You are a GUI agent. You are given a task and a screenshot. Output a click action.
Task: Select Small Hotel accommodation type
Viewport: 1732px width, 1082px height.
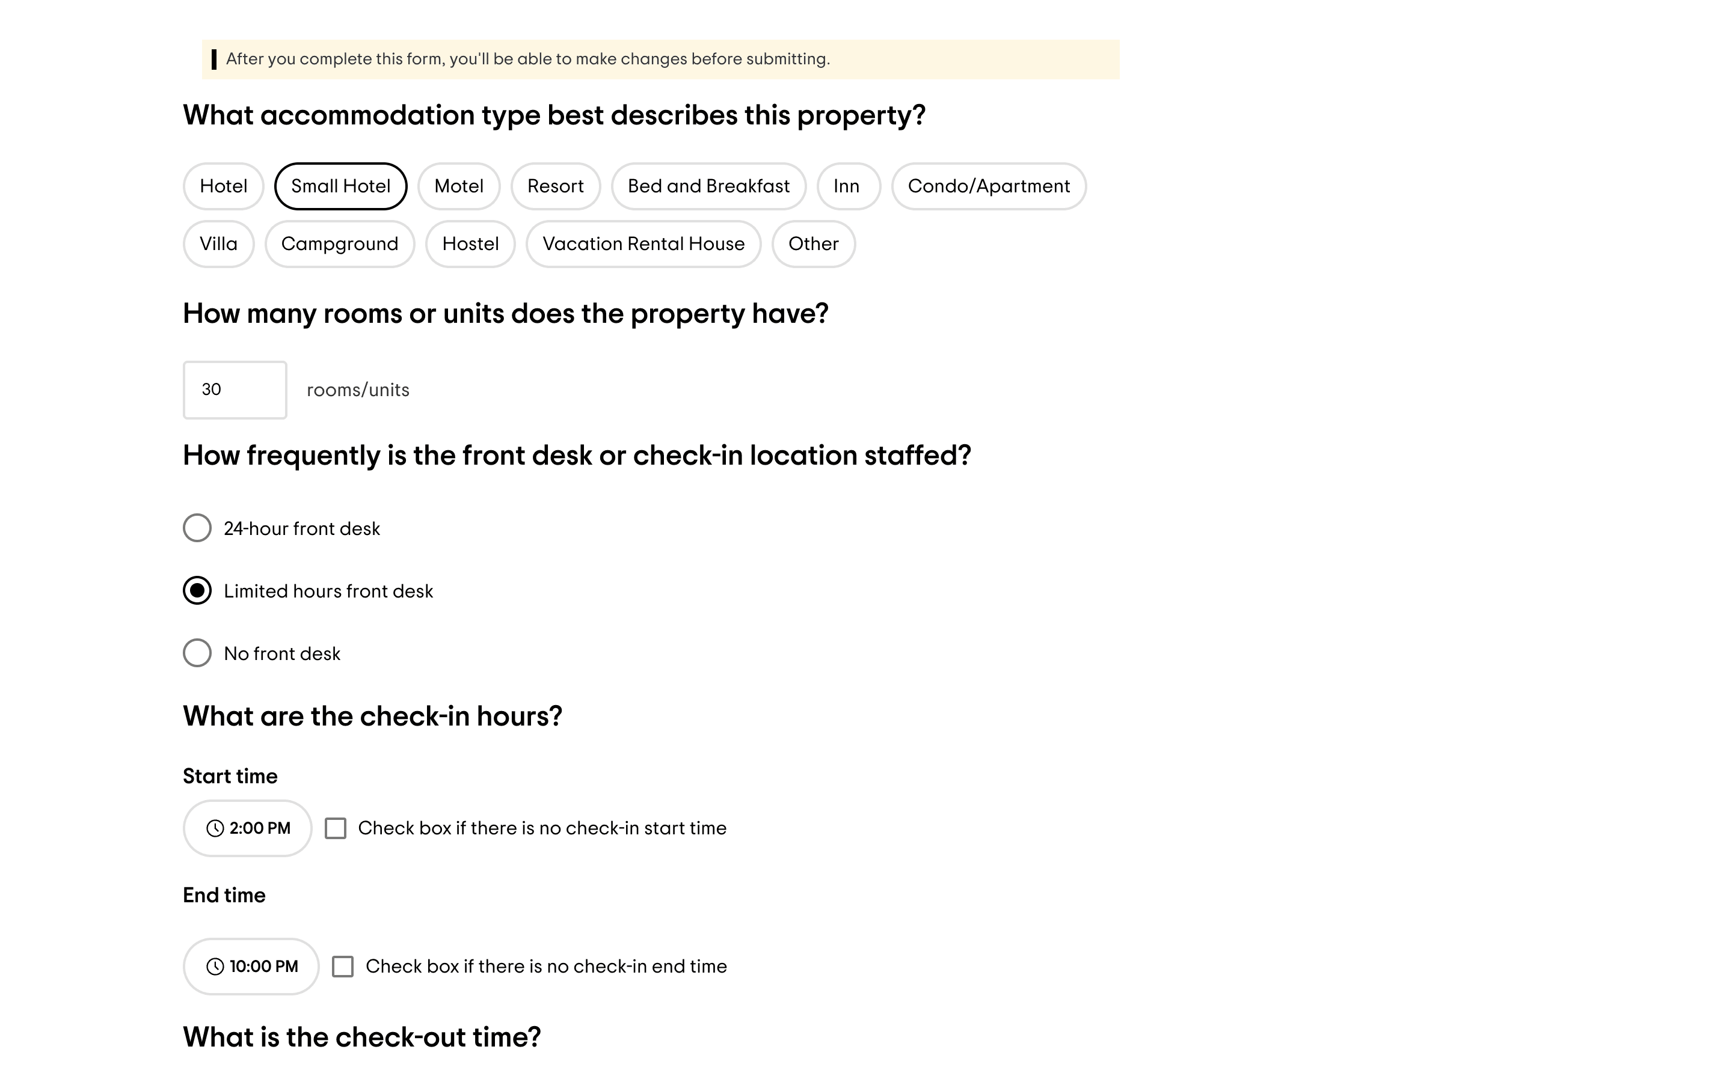tap(340, 186)
